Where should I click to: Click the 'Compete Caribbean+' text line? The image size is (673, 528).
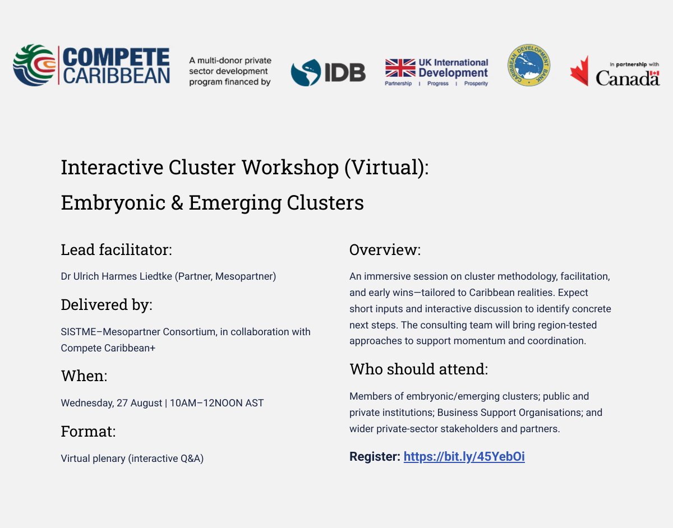coord(108,348)
